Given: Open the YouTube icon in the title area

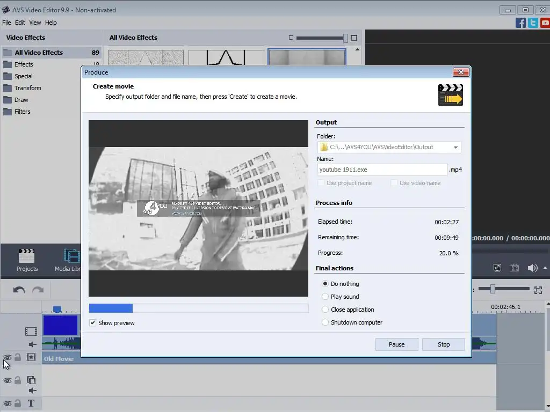Looking at the screenshot, I should (x=545, y=23).
